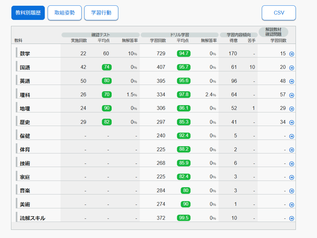Click the arrow icon in 地理 row

[x=291, y=109]
